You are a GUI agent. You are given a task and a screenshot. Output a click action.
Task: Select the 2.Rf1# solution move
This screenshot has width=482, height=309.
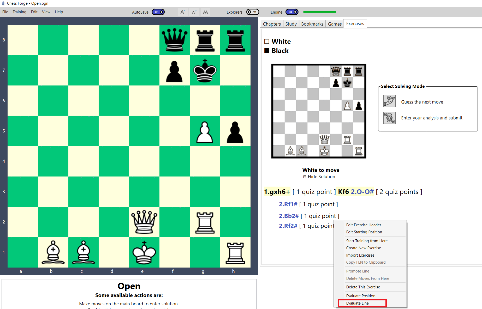click(288, 204)
